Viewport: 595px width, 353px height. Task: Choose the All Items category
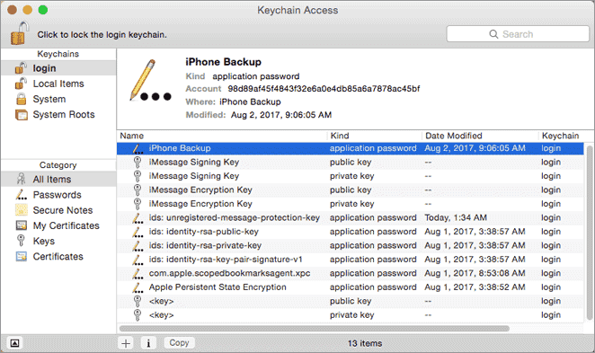pyautogui.click(x=58, y=180)
